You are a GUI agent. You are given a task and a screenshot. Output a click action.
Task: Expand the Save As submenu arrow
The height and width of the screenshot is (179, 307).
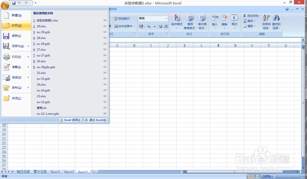coord(28,46)
